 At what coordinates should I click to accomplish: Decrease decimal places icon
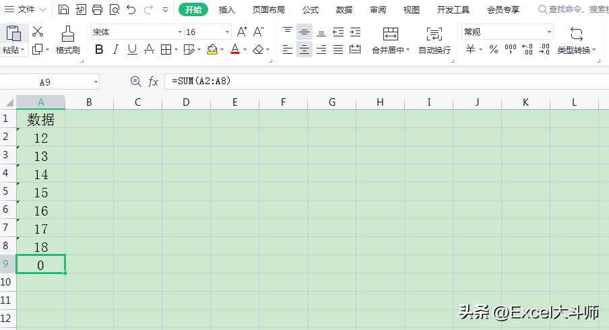click(x=544, y=49)
